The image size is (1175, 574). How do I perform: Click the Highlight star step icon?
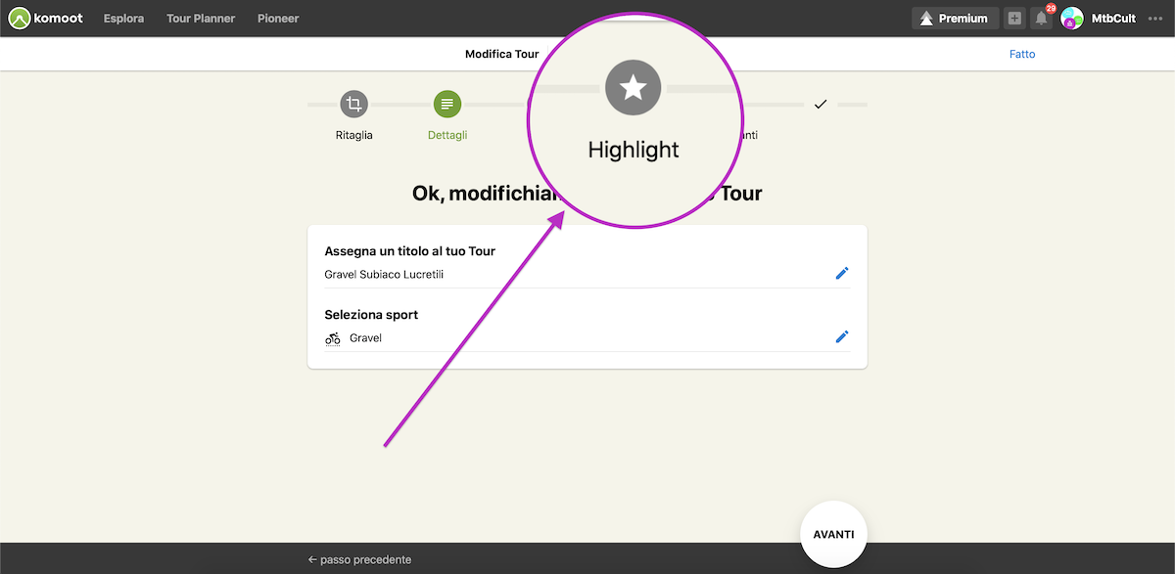point(634,89)
